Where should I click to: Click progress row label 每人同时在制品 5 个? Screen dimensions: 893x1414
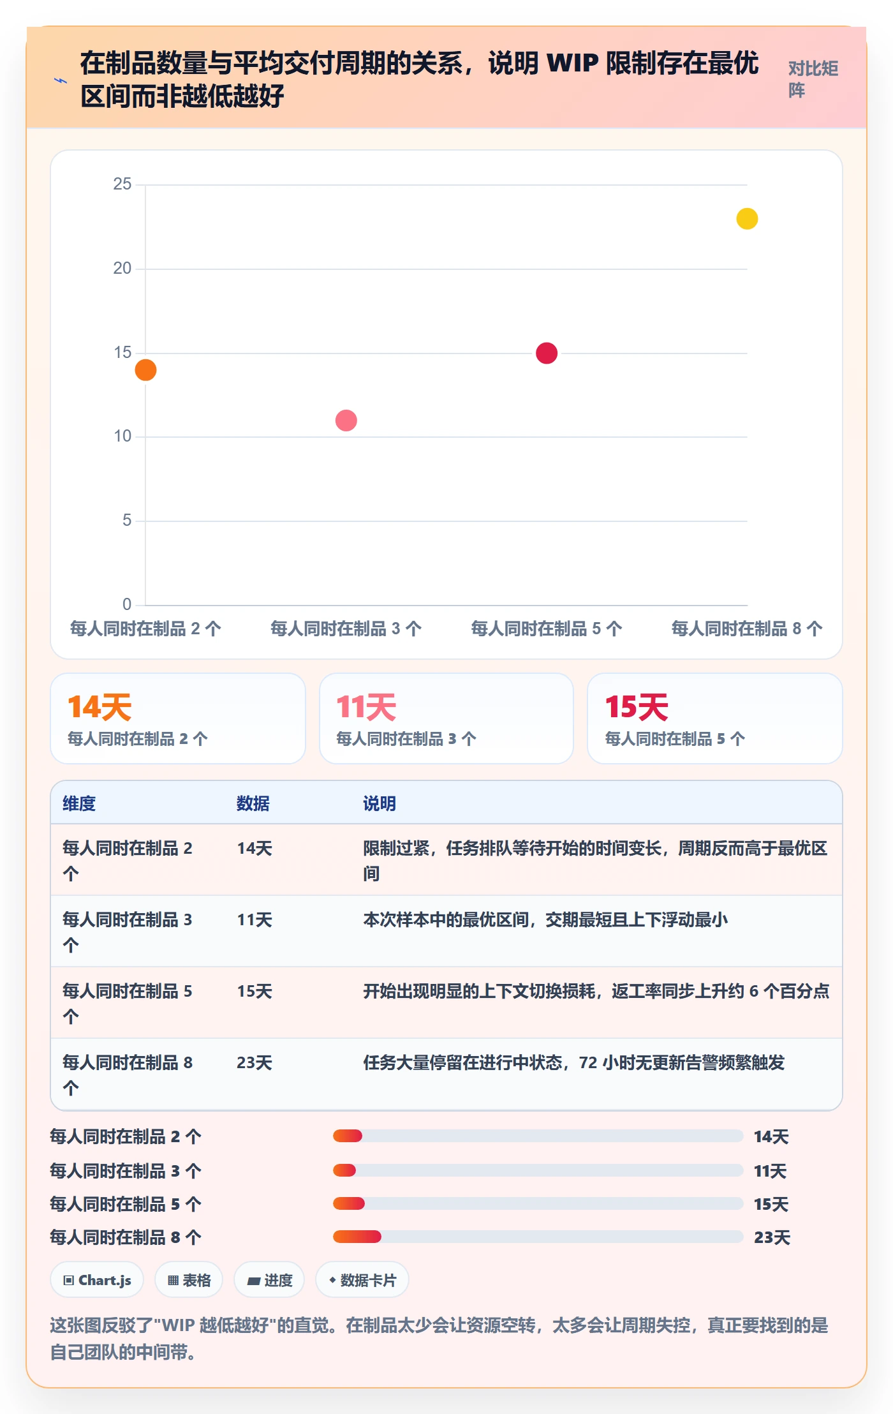click(126, 1204)
